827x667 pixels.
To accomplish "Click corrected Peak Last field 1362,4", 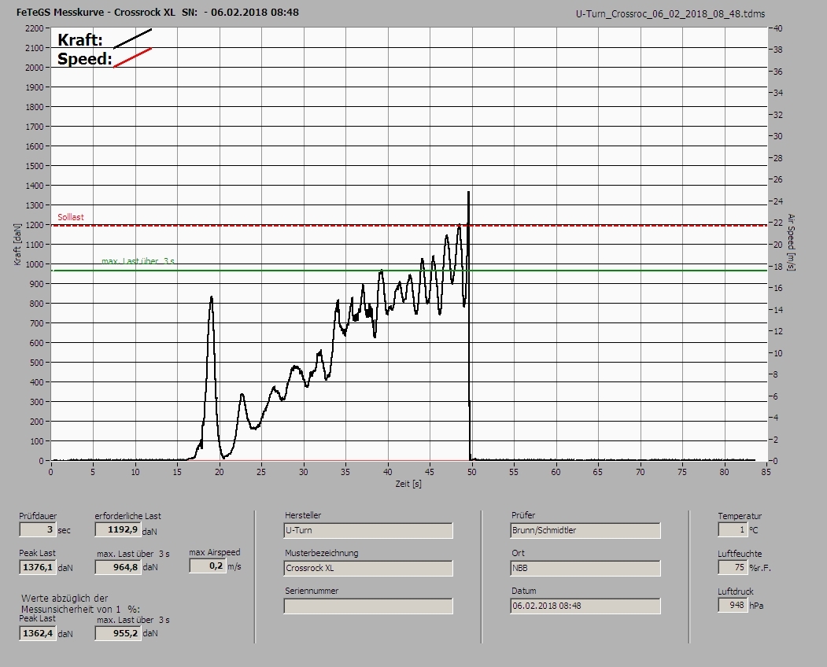I will [38, 632].
